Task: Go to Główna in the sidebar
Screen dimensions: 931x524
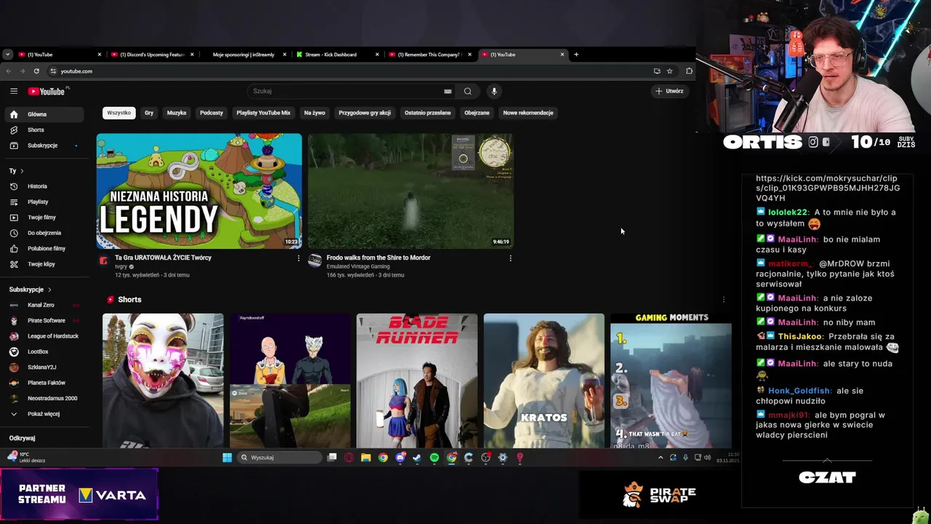Action: (x=45, y=114)
